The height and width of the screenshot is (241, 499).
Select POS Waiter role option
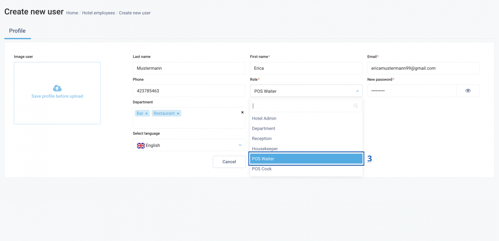306,159
